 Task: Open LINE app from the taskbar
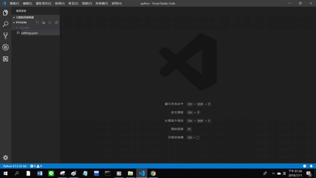pos(51,173)
